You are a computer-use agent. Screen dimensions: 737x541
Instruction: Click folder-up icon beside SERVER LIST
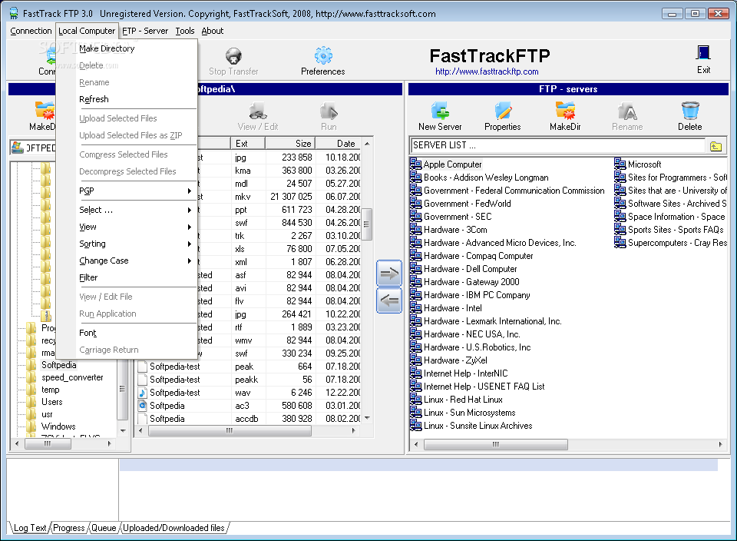(x=716, y=146)
